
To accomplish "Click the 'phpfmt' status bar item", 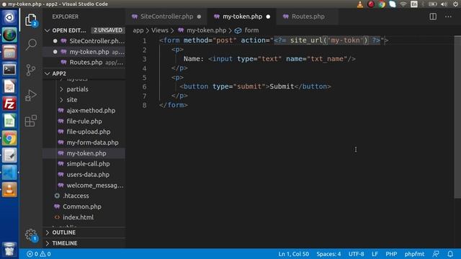I will coord(414,254).
